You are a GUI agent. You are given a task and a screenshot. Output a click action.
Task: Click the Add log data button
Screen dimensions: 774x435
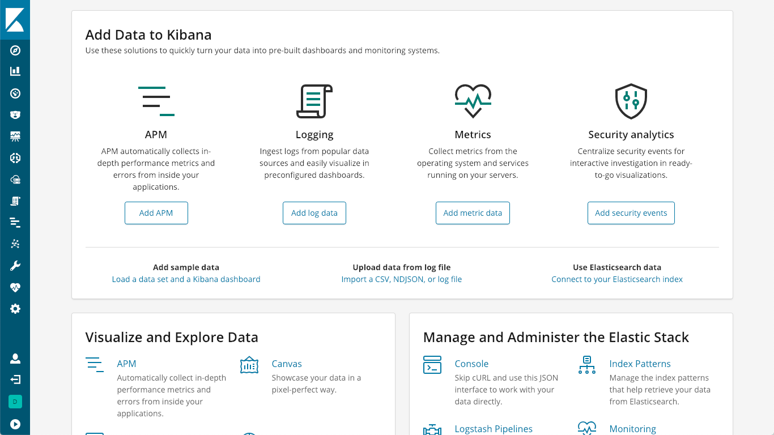coord(314,213)
